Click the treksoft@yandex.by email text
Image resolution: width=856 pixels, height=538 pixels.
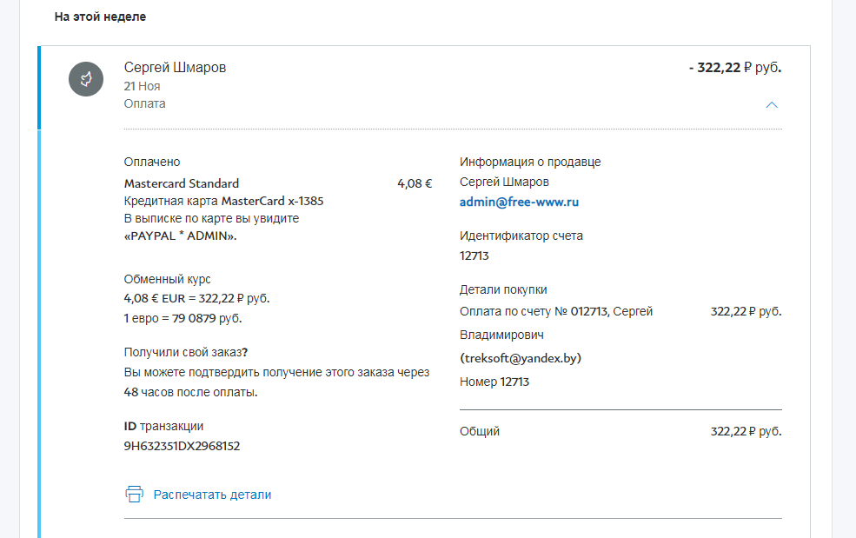click(521, 358)
